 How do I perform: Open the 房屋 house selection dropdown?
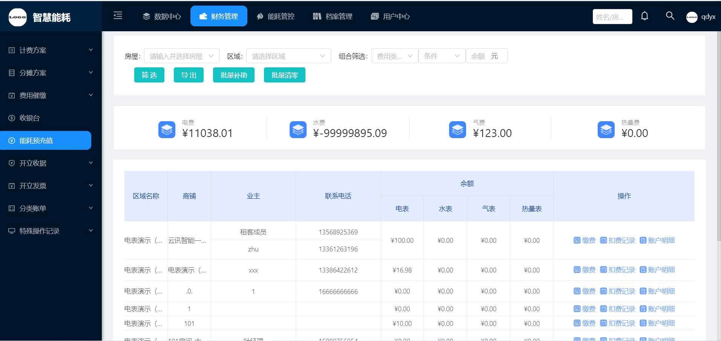pyautogui.click(x=181, y=56)
